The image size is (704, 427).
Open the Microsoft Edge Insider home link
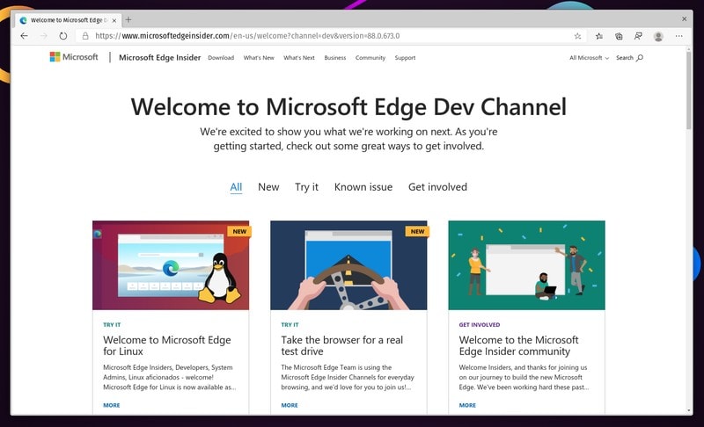(x=159, y=57)
